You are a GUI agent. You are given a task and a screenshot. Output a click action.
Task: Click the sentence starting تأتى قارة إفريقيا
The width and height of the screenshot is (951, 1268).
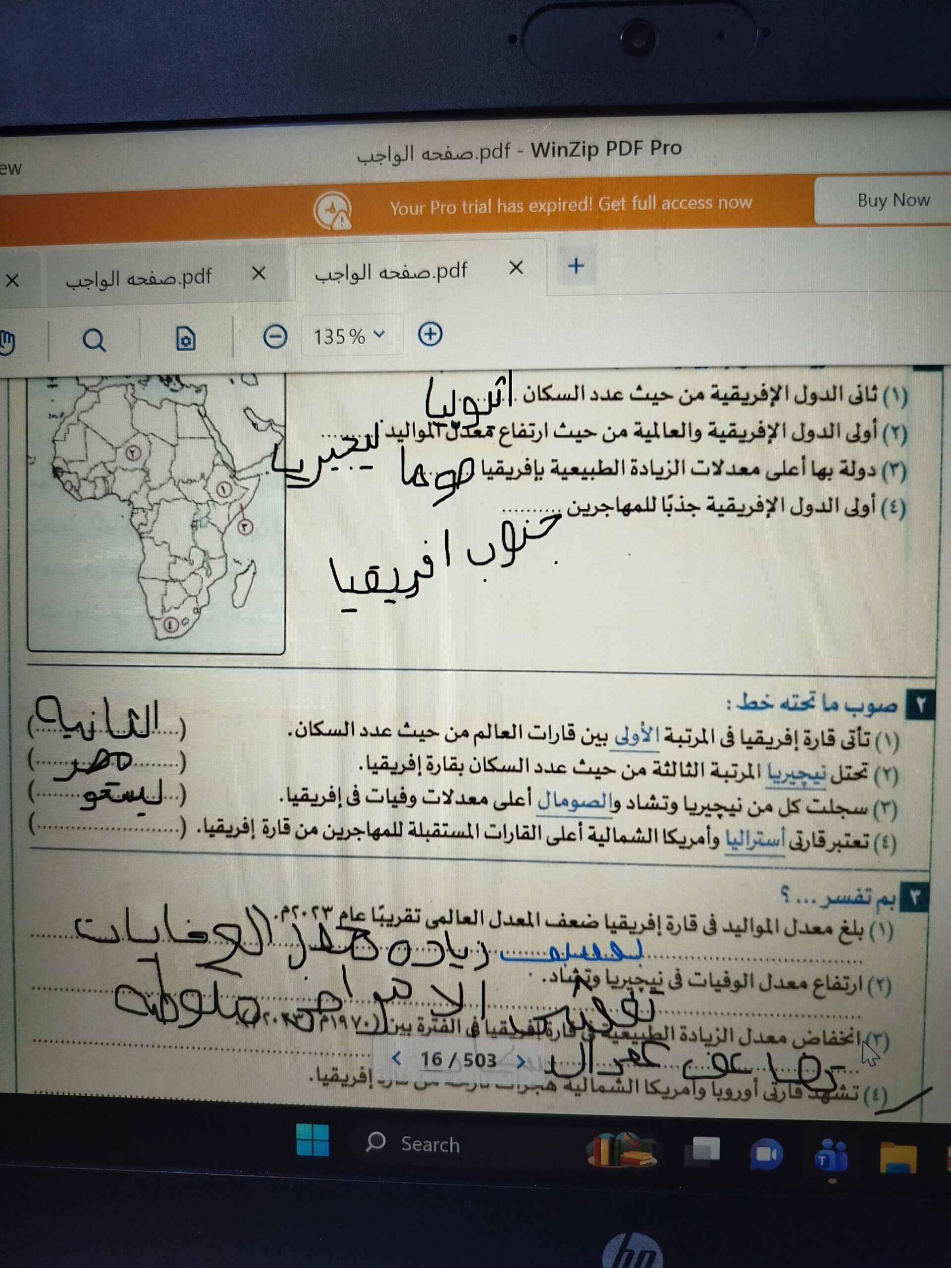click(x=593, y=737)
